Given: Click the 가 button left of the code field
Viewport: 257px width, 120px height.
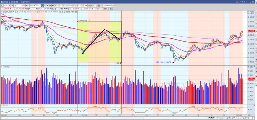Looking at the screenshot, I should [12, 5].
